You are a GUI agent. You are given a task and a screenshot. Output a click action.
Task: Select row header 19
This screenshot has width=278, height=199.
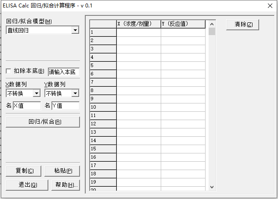pos(103,182)
